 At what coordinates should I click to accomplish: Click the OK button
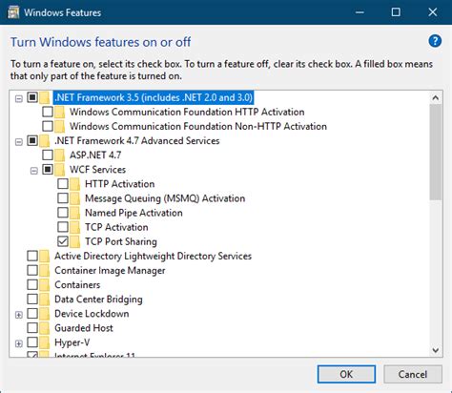pos(346,374)
